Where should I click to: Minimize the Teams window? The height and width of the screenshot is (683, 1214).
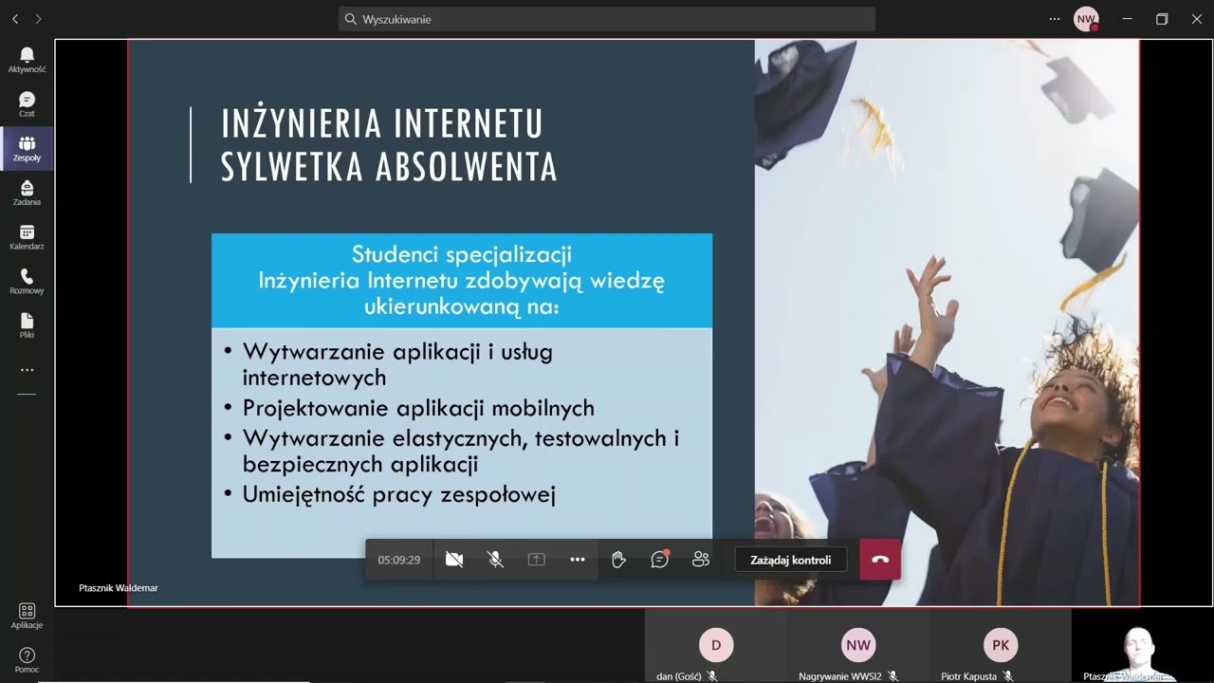(1127, 19)
